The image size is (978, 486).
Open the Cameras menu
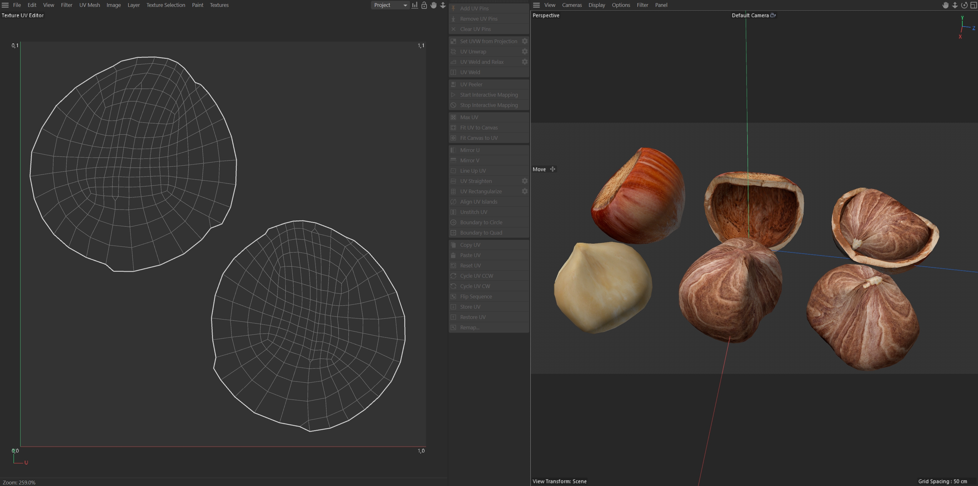click(x=572, y=5)
